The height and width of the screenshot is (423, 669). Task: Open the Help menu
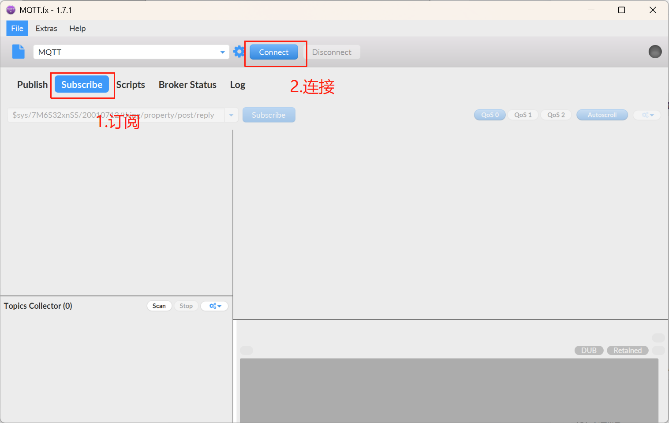point(77,28)
